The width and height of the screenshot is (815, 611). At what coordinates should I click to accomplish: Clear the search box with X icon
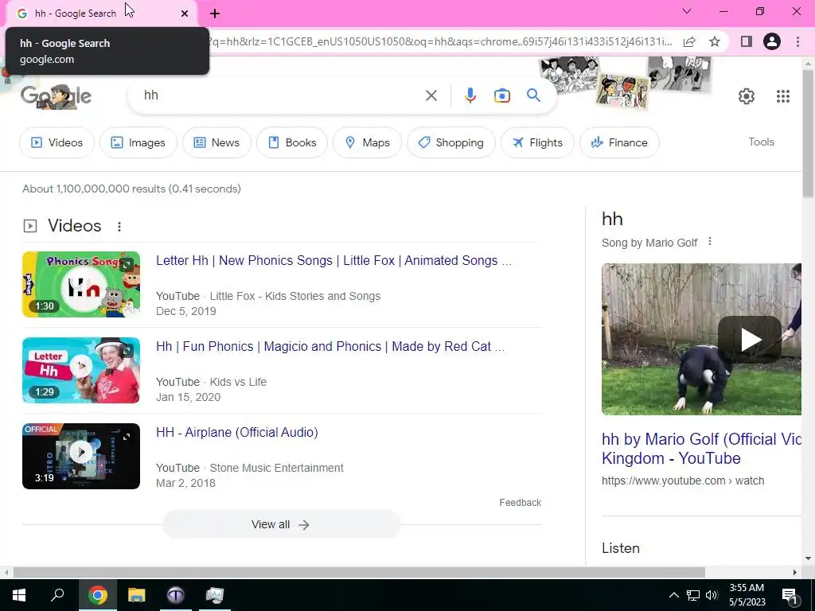431,95
